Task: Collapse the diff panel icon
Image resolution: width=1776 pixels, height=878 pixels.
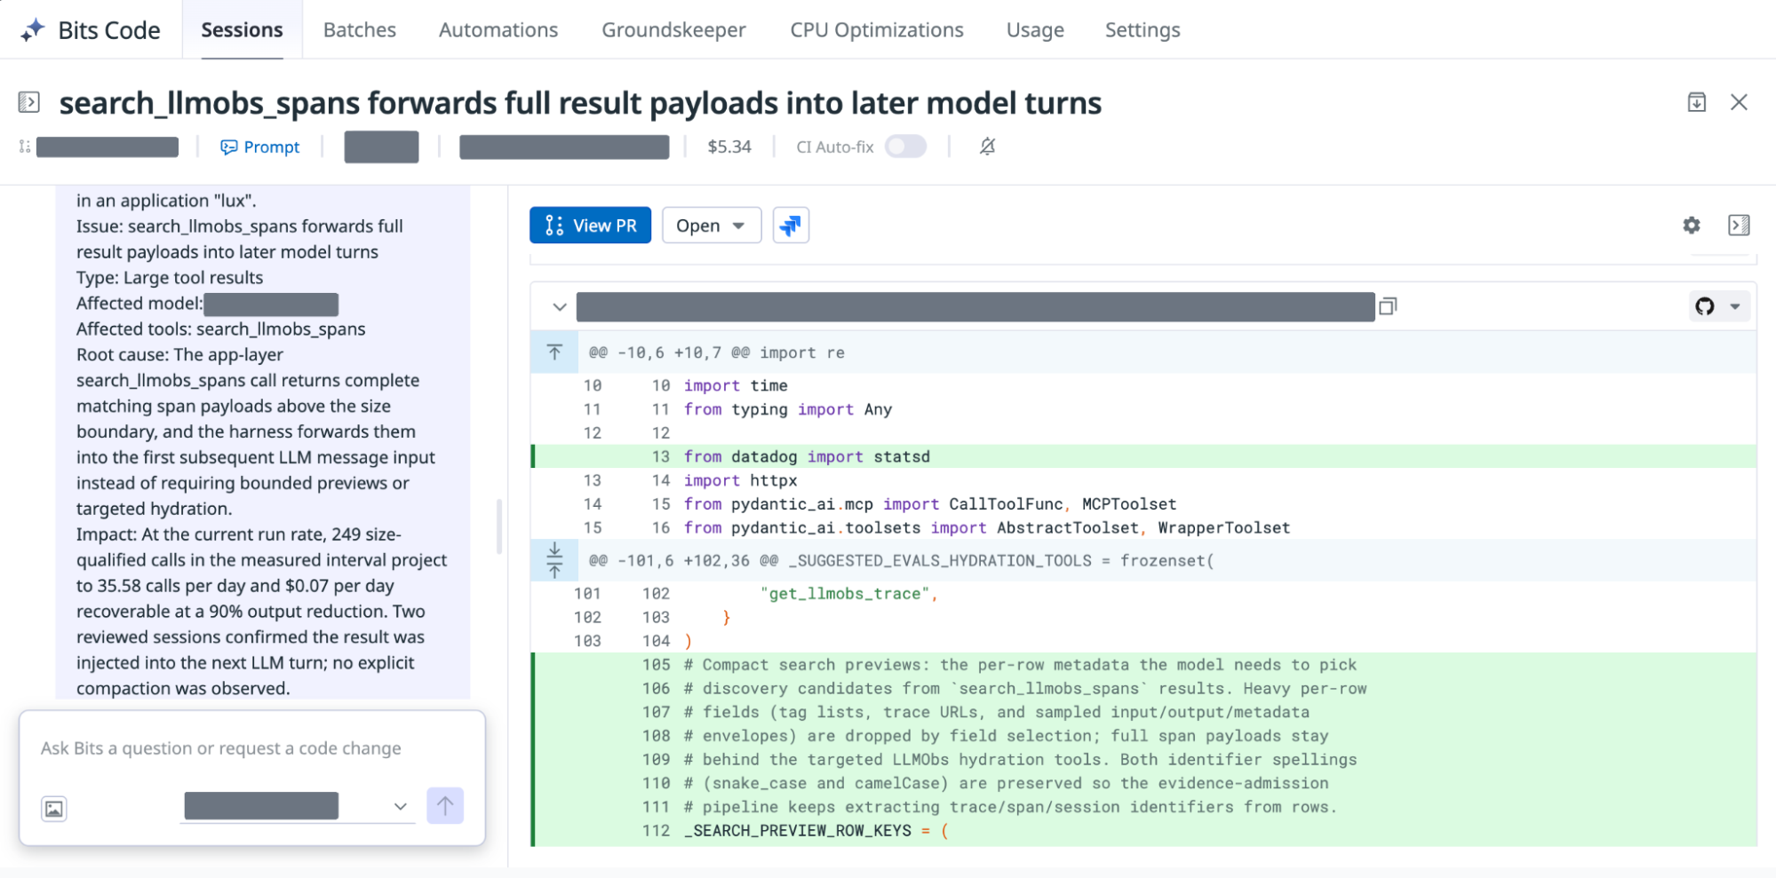Action: pos(1739,225)
